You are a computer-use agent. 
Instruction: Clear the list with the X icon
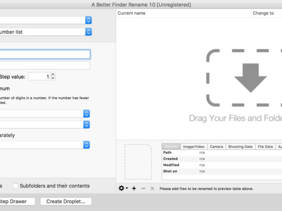(x=152, y=188)
